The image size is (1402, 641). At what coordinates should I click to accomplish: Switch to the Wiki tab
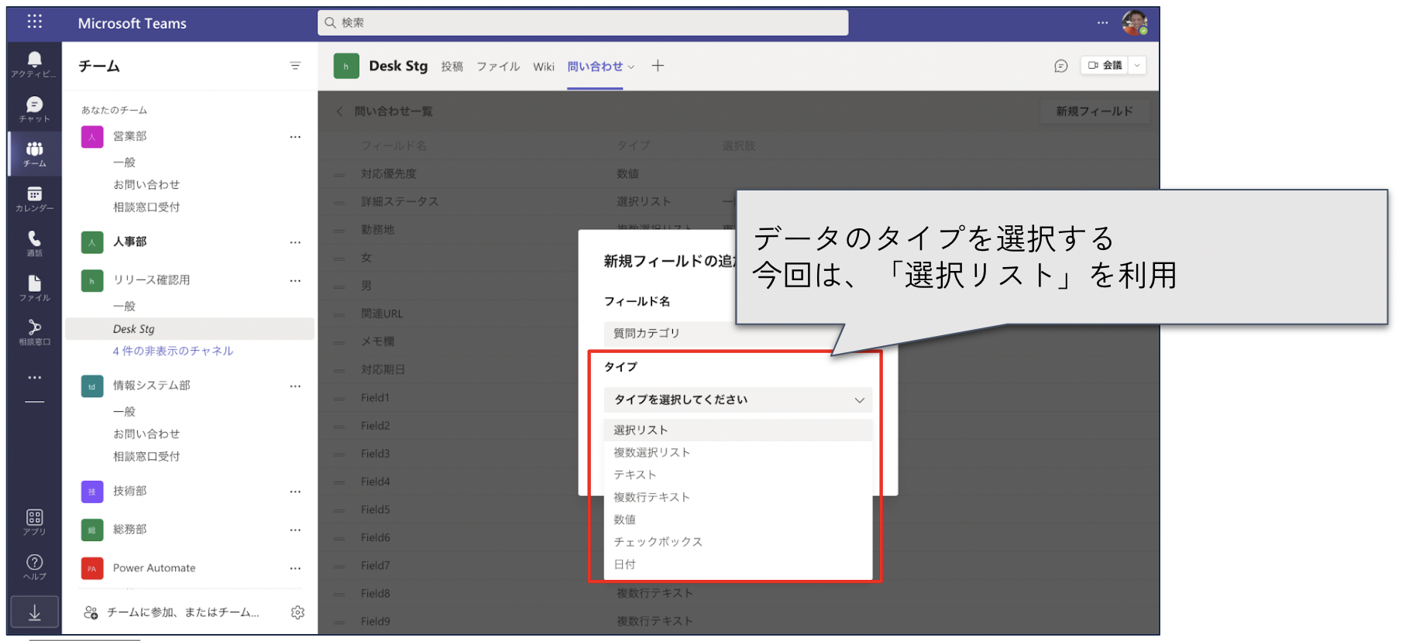coord(544,67)
